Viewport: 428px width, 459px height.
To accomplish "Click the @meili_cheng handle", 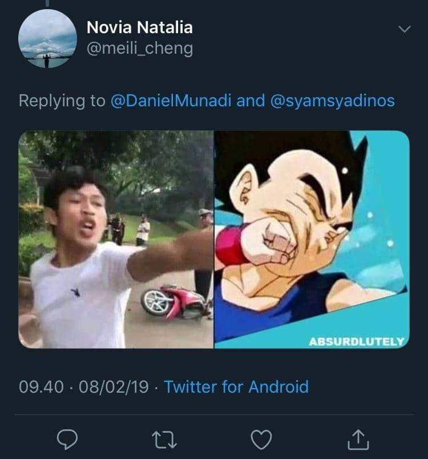I will (x=139, y=48).
